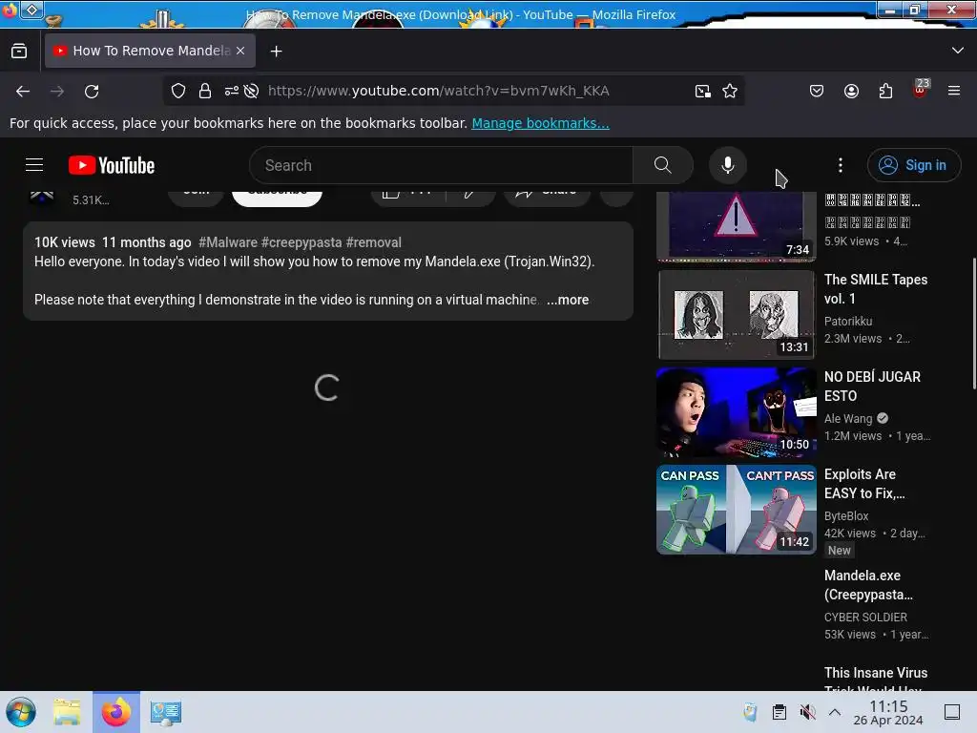Open the YouTube guide hamburger menu
977x733 pixels.
tap(34, 164)
